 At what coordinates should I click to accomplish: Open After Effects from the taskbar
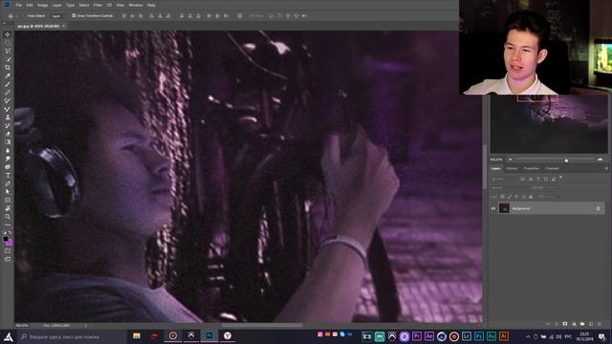point(429,336)
